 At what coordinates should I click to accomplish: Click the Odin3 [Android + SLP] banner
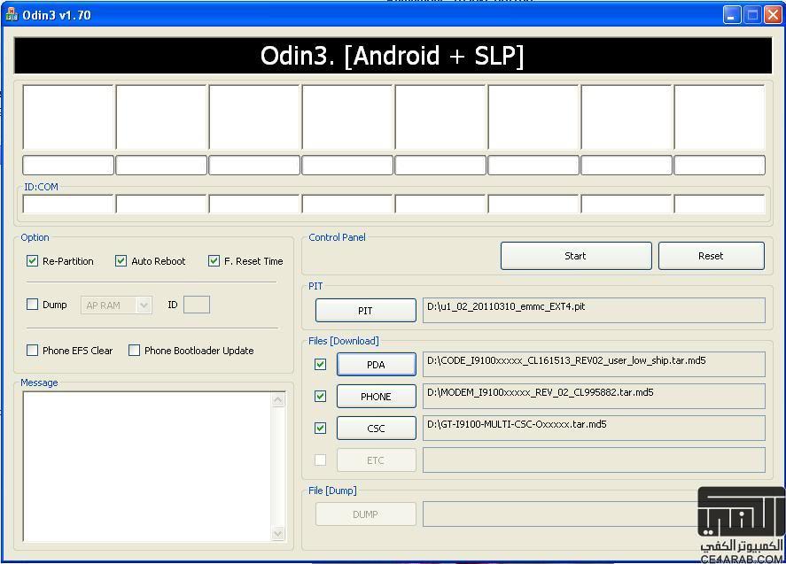click(x=393, y=55)
